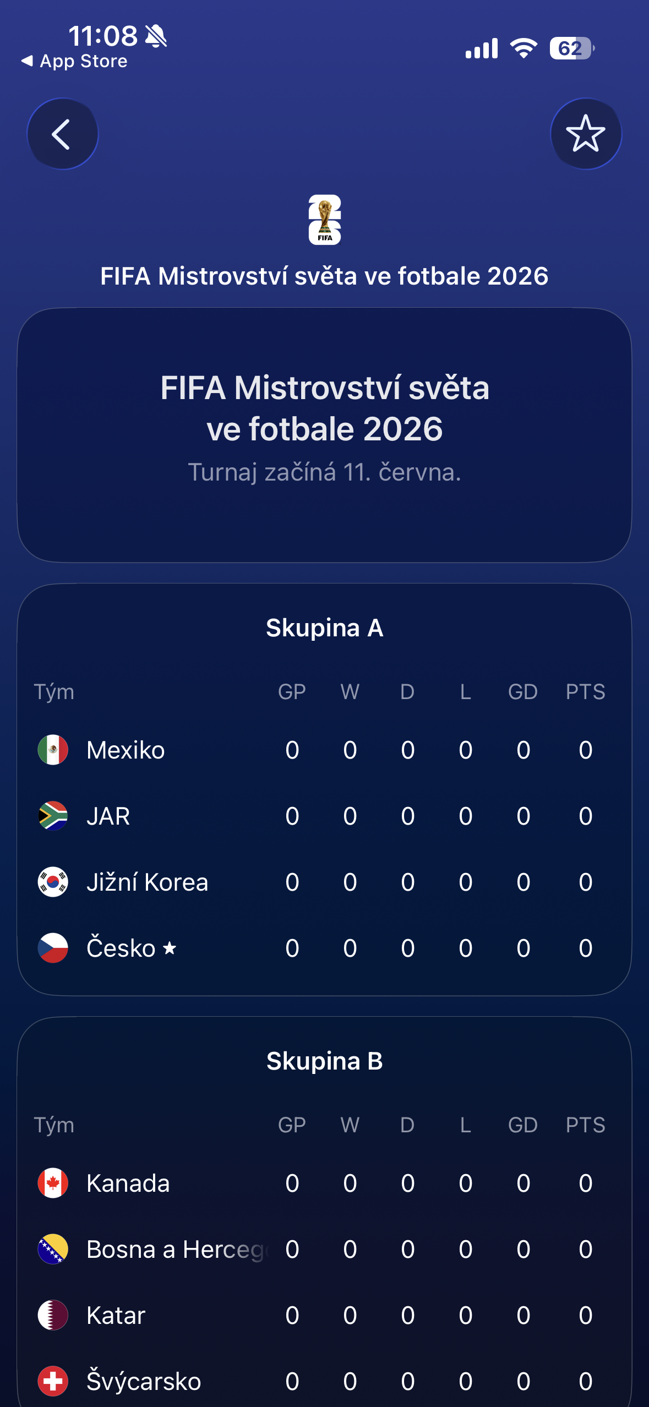This screenshot has width=649, height=1407.
Task: Tap the back chevron button
Action: 62,134
